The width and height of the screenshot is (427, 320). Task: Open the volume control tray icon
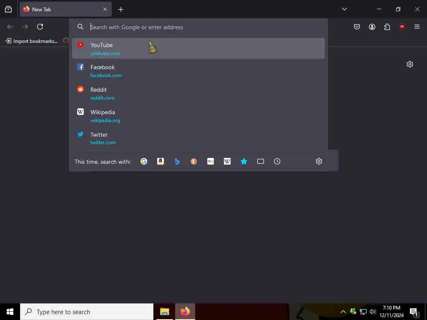point(373,312)
